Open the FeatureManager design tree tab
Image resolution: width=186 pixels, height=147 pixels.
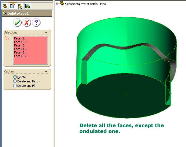5,6
